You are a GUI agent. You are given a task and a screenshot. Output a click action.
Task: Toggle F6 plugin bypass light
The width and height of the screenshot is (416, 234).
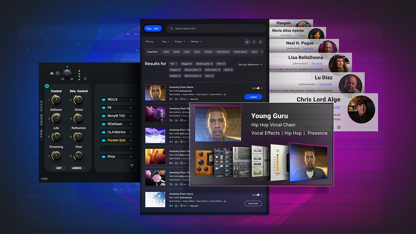point(104,108)
